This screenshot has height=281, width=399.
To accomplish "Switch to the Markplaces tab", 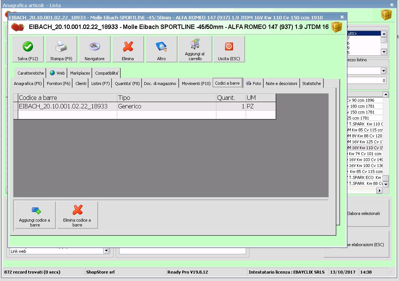I will 80,73.
